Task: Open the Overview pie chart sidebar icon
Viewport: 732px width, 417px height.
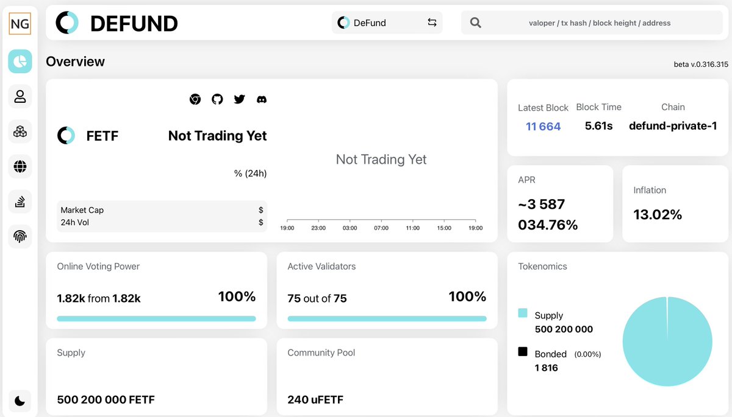Action: (x=20, y=61)
